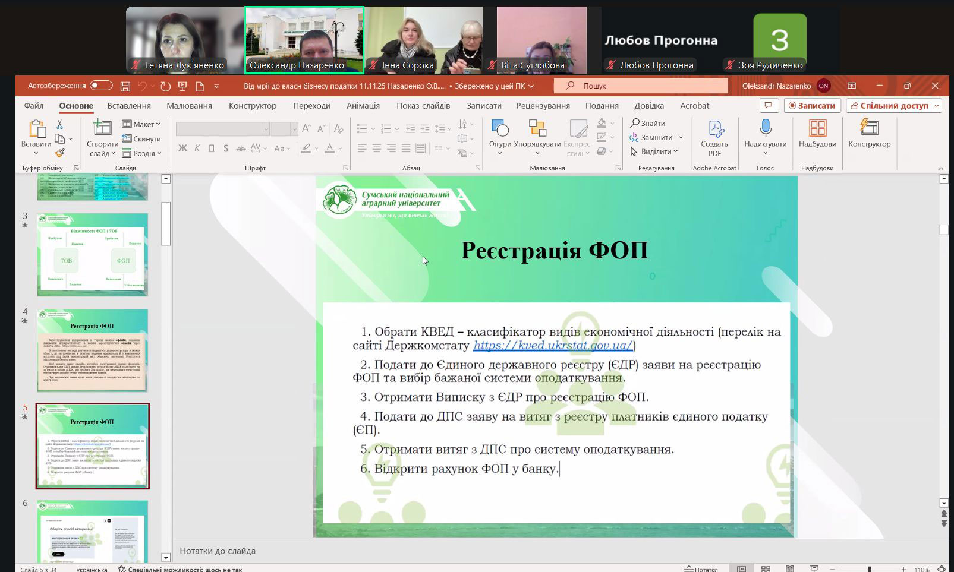The width and height of the screenshot is (954, 572).
Task: Click the zoom slider in status bar
Action: (869, 569)
